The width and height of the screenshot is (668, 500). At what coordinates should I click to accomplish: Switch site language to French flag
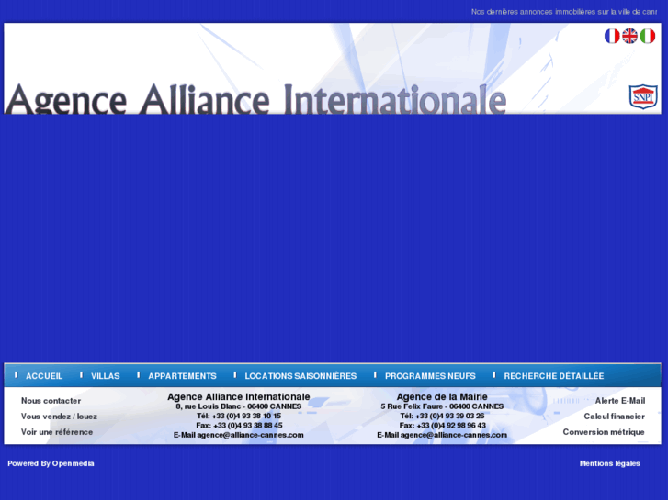coord(612,36)
